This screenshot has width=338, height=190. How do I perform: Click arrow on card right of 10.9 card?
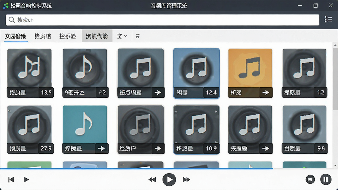266,148
